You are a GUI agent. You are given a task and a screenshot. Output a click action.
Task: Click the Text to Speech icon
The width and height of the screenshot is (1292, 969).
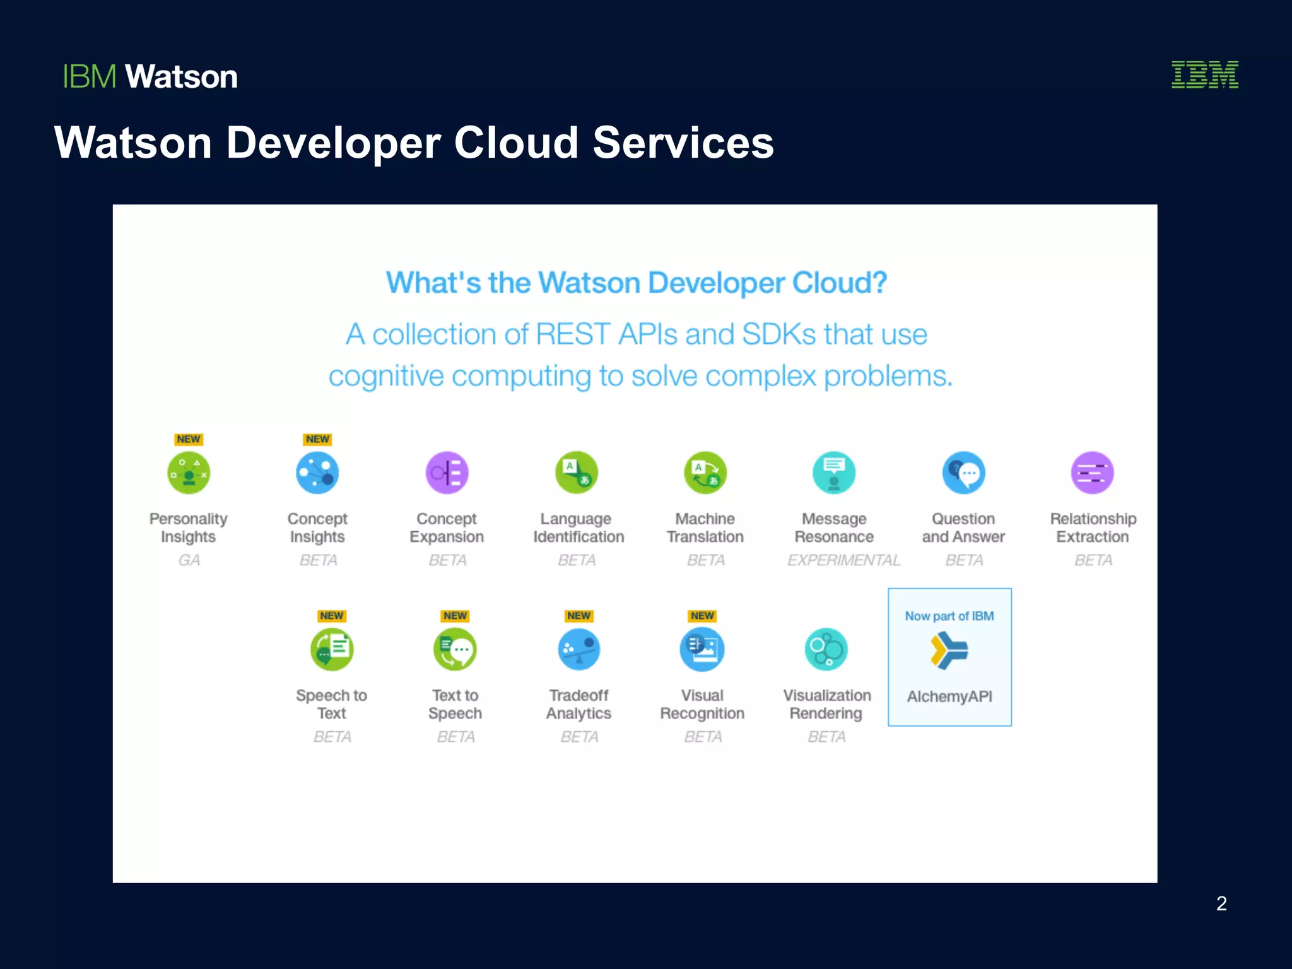(x=455, y=649)
